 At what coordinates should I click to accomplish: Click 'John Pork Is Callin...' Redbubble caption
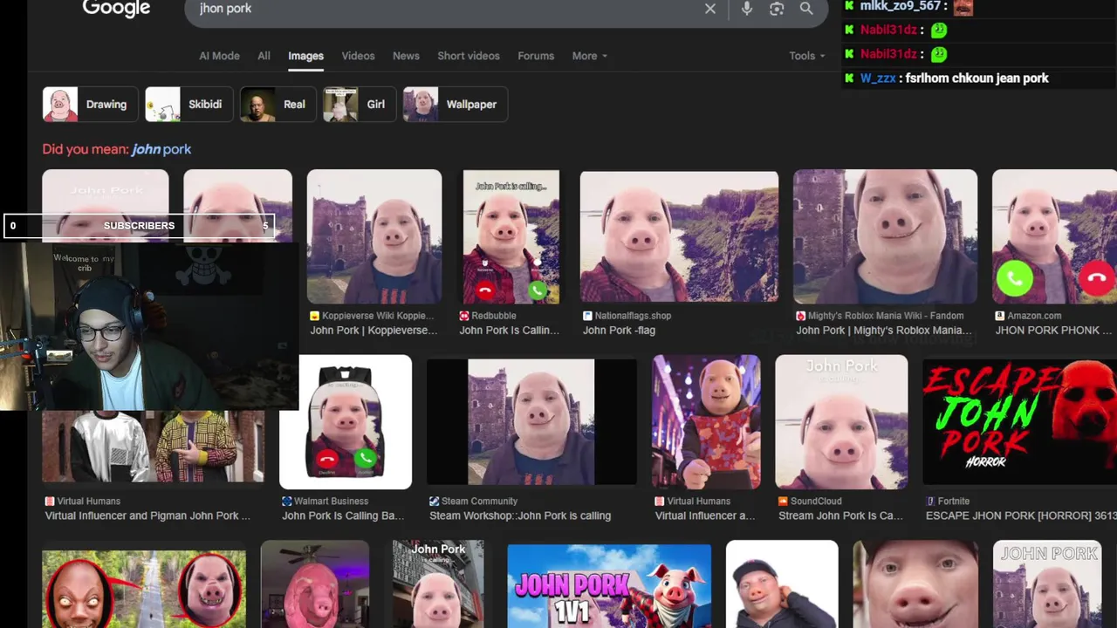[x=509, y=331]
